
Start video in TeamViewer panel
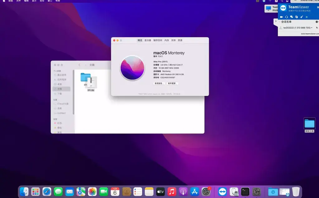click(281, 17)
